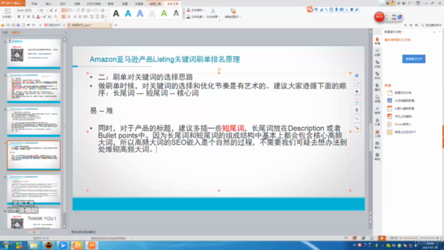Image resolution: width=444 pixels, height=250 pixels.
Task: Apply the gray shadow WordArt style
Action: (x=176, y=13)
